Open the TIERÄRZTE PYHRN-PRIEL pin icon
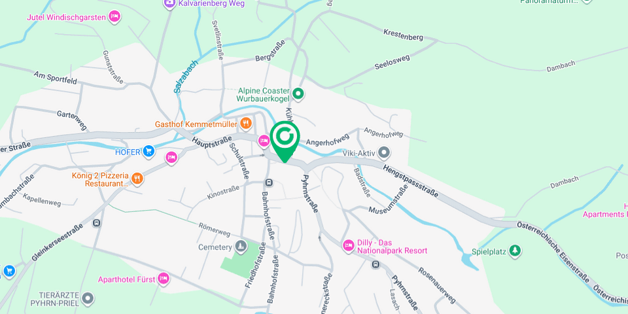 click(88, 298)
